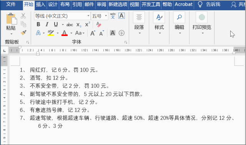
Task: Open the Clipboard pane launcher
Action: pyautogui.click(x=28, y=42)
